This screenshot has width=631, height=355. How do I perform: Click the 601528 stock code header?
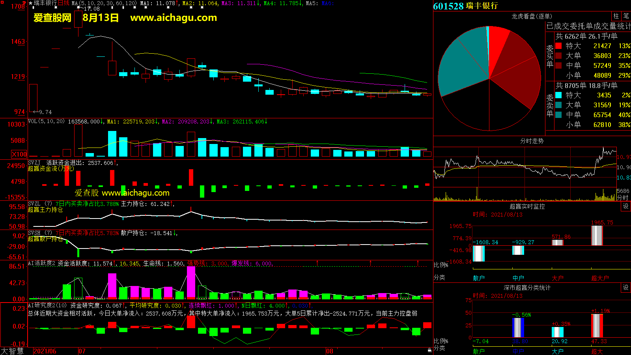448,6
